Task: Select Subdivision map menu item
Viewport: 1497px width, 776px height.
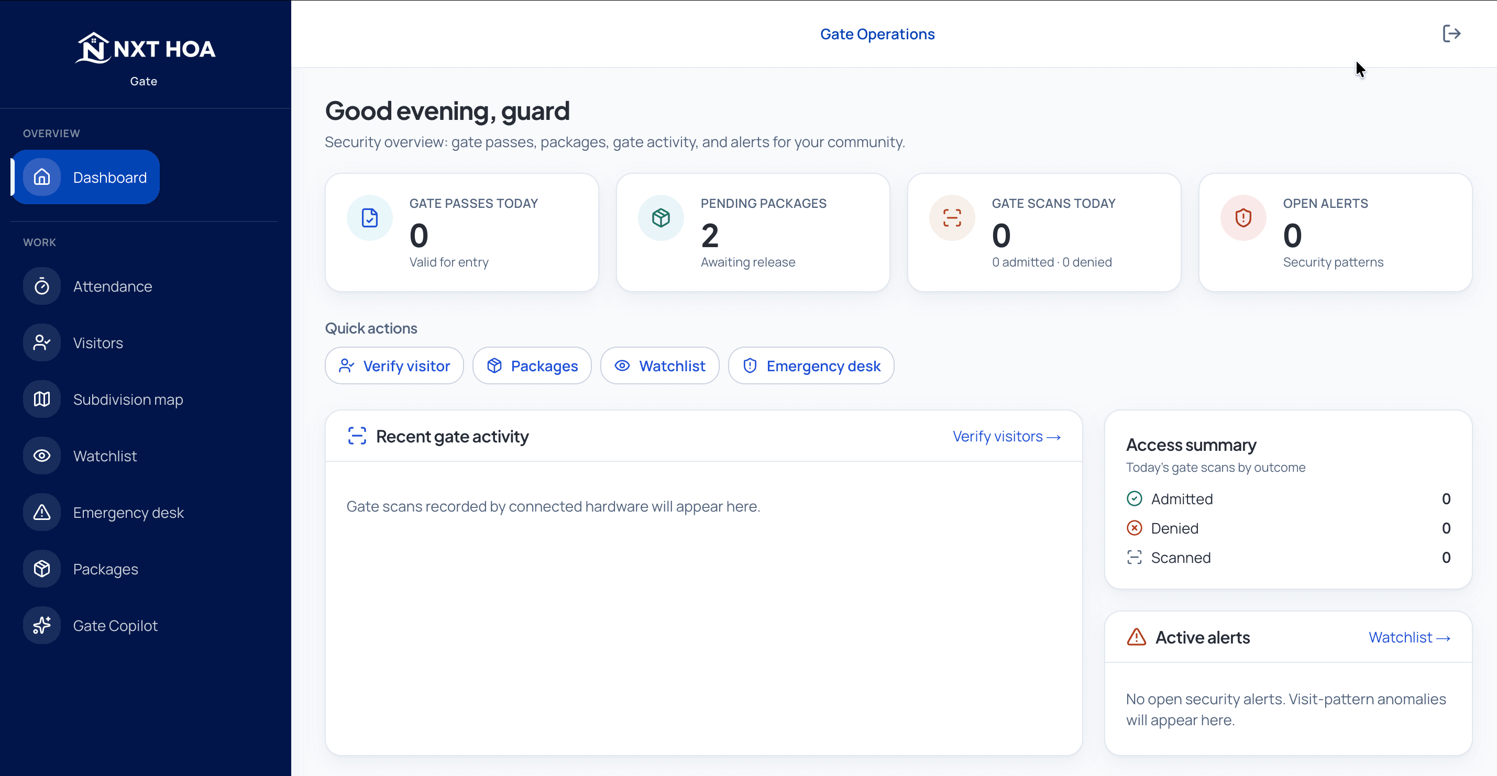Action: (x=128, y=399)
